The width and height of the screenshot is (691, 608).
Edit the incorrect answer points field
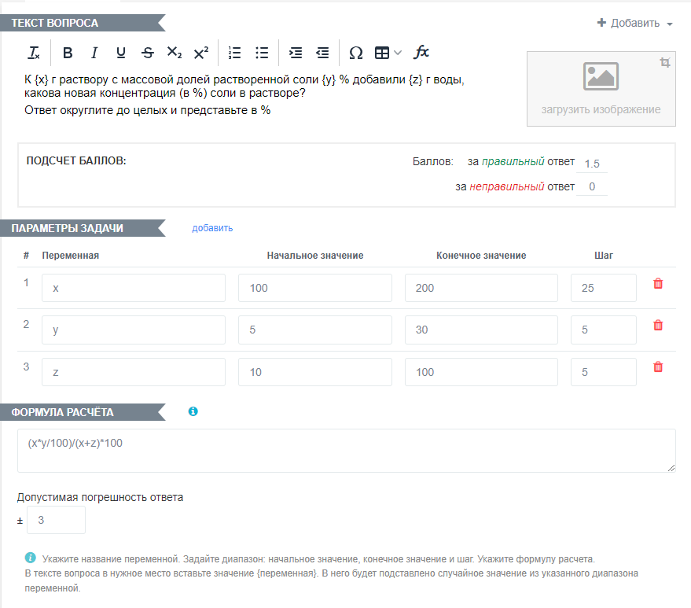point(592,186)
